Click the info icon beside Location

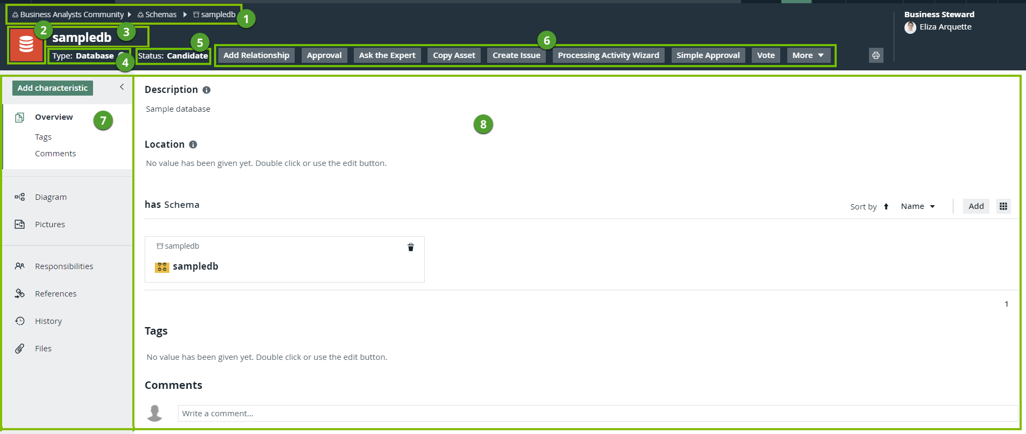(x=193, y=144)
